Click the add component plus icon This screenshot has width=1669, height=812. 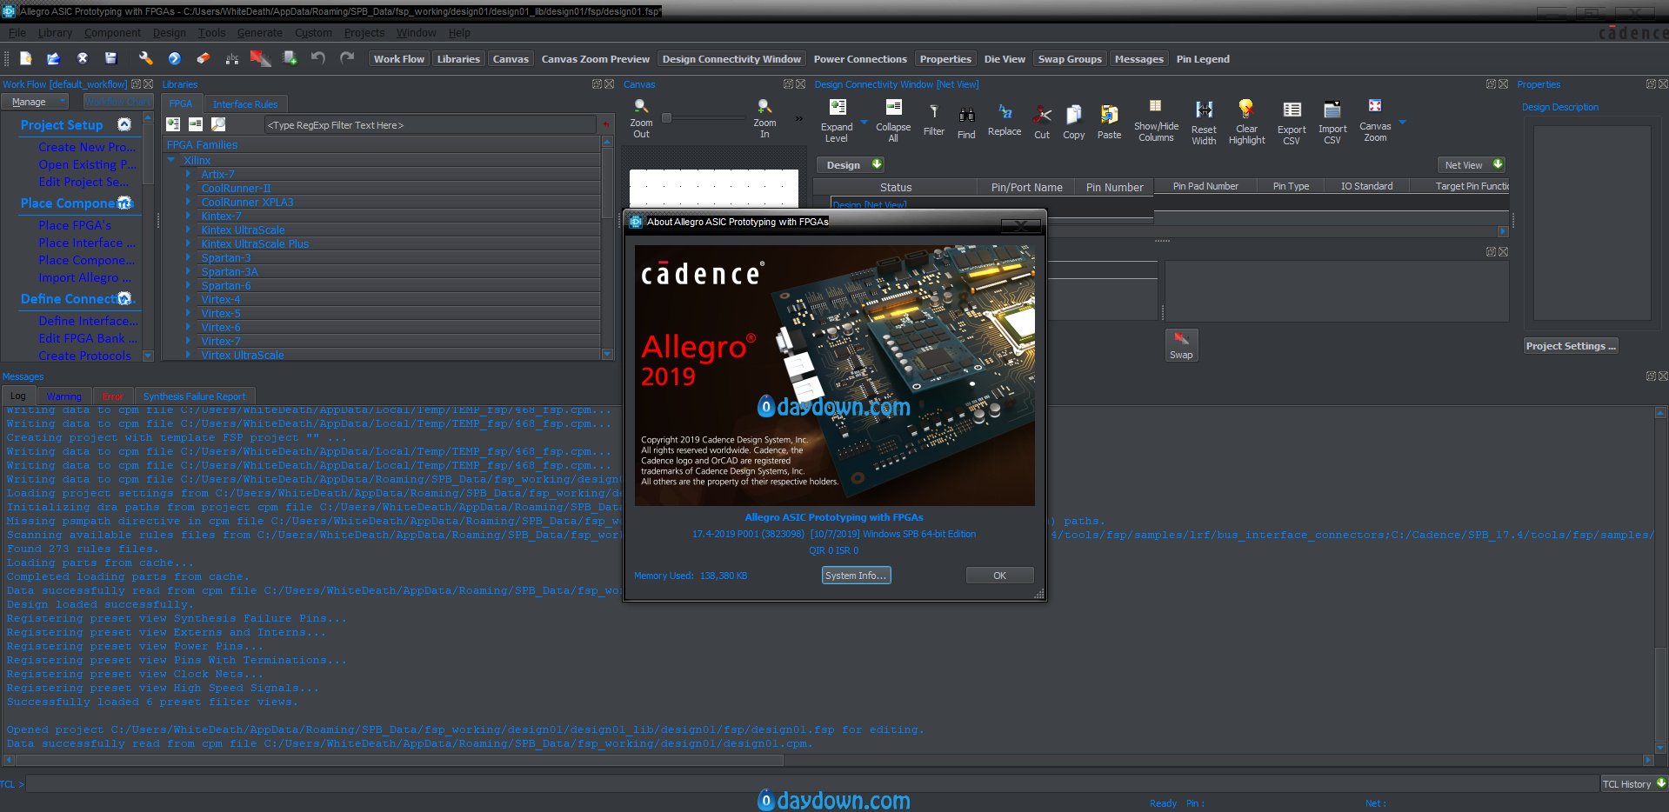click(x=290, y=58)
